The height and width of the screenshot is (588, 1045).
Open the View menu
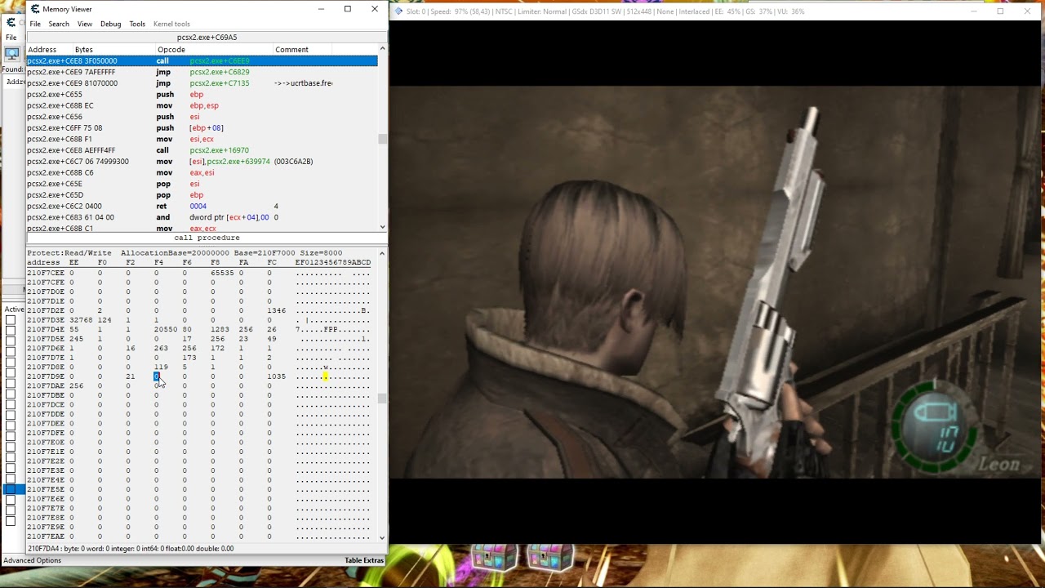point(85,24)
